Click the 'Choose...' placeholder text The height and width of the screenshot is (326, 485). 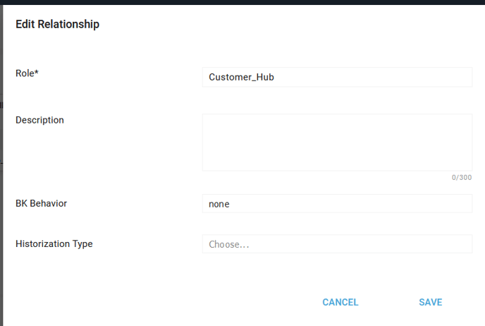point(229,245)
